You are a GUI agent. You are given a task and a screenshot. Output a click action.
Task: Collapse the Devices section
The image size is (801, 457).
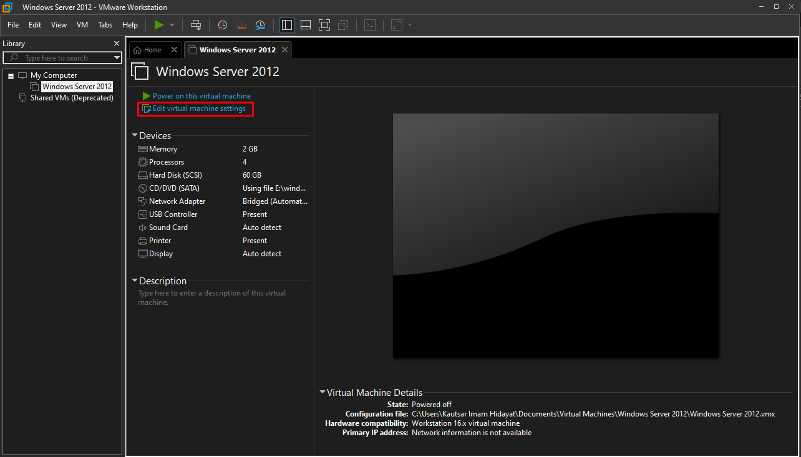[134, 135]
